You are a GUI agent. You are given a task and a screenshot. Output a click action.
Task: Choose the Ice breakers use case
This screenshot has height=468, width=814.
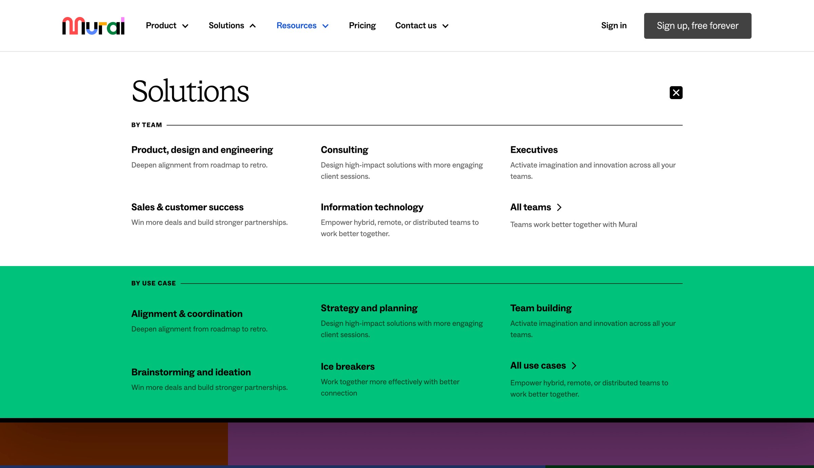(348, 367)
